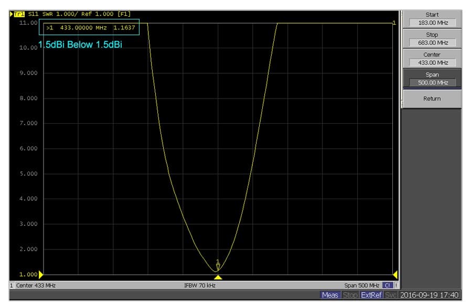The height and width of the screenshot is (305, 470).
Task: Click the S11 SWR trace format header
Action: [79, 14]
